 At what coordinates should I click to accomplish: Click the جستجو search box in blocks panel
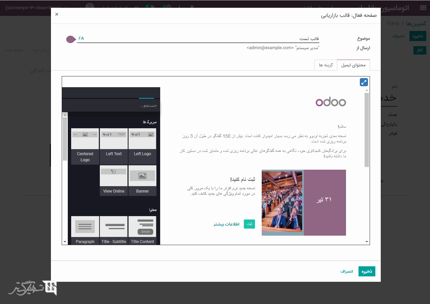point(111,106)
